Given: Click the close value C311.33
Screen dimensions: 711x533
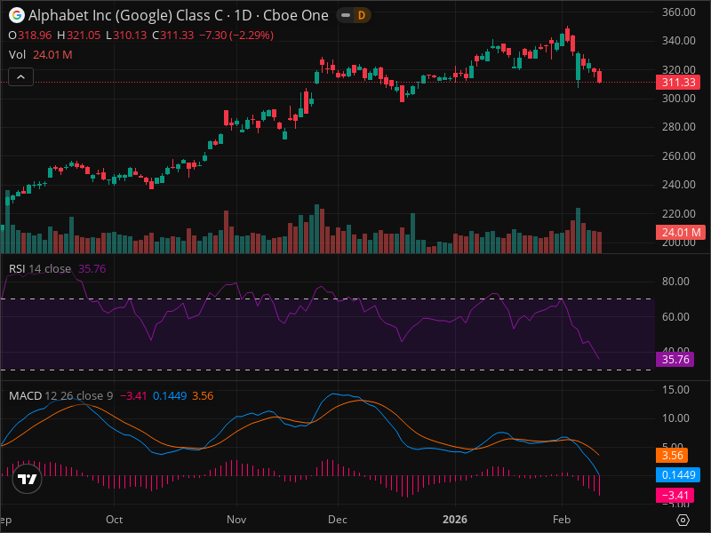Looking at the screenshot, I should click(x=172, y=36).
